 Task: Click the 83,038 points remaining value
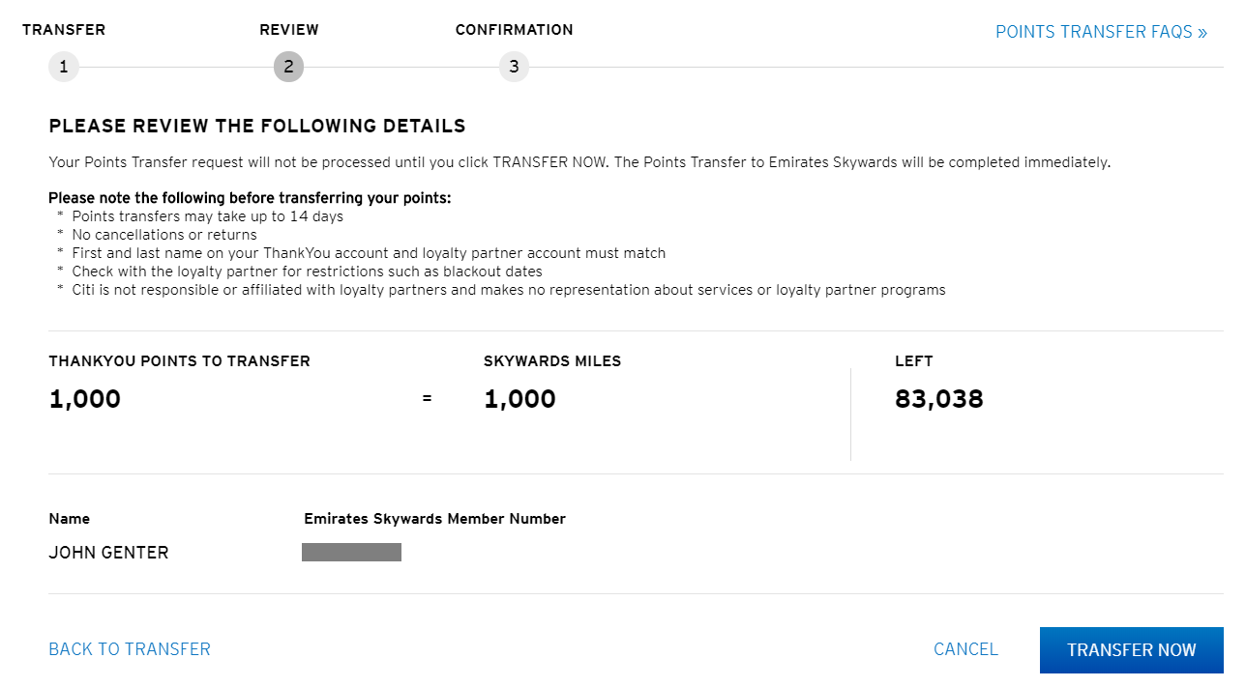938,398
